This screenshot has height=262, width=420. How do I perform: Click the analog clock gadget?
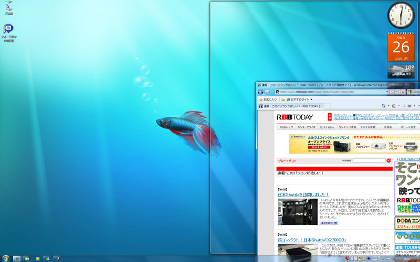tap(401, 15)
